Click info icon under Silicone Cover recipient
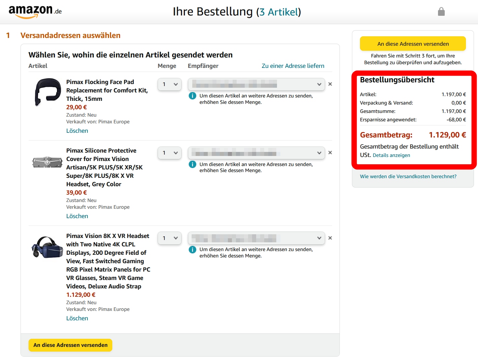 pos(193,164)
